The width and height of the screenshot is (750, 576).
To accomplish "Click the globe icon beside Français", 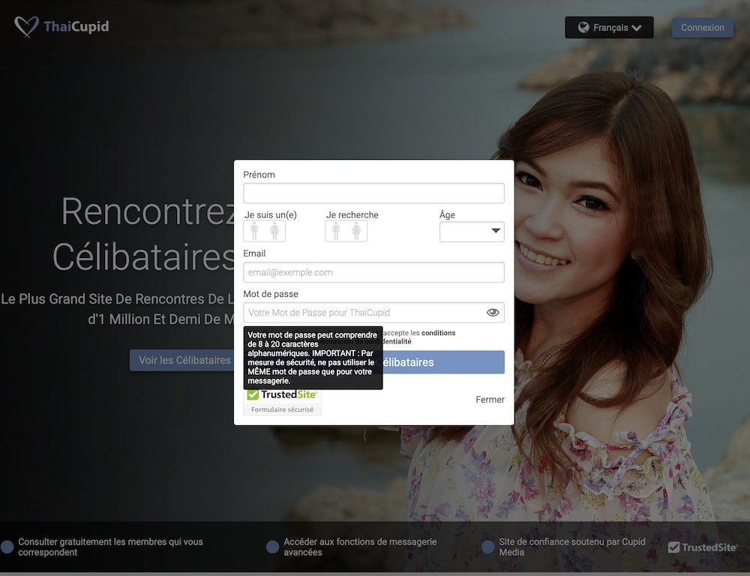I will (583, 28).
